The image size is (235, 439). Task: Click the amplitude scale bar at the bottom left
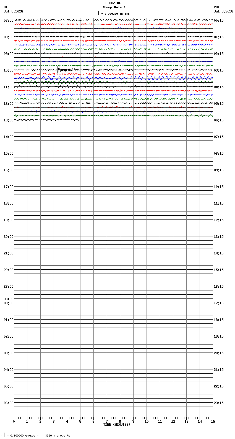(x=4, y=435)
